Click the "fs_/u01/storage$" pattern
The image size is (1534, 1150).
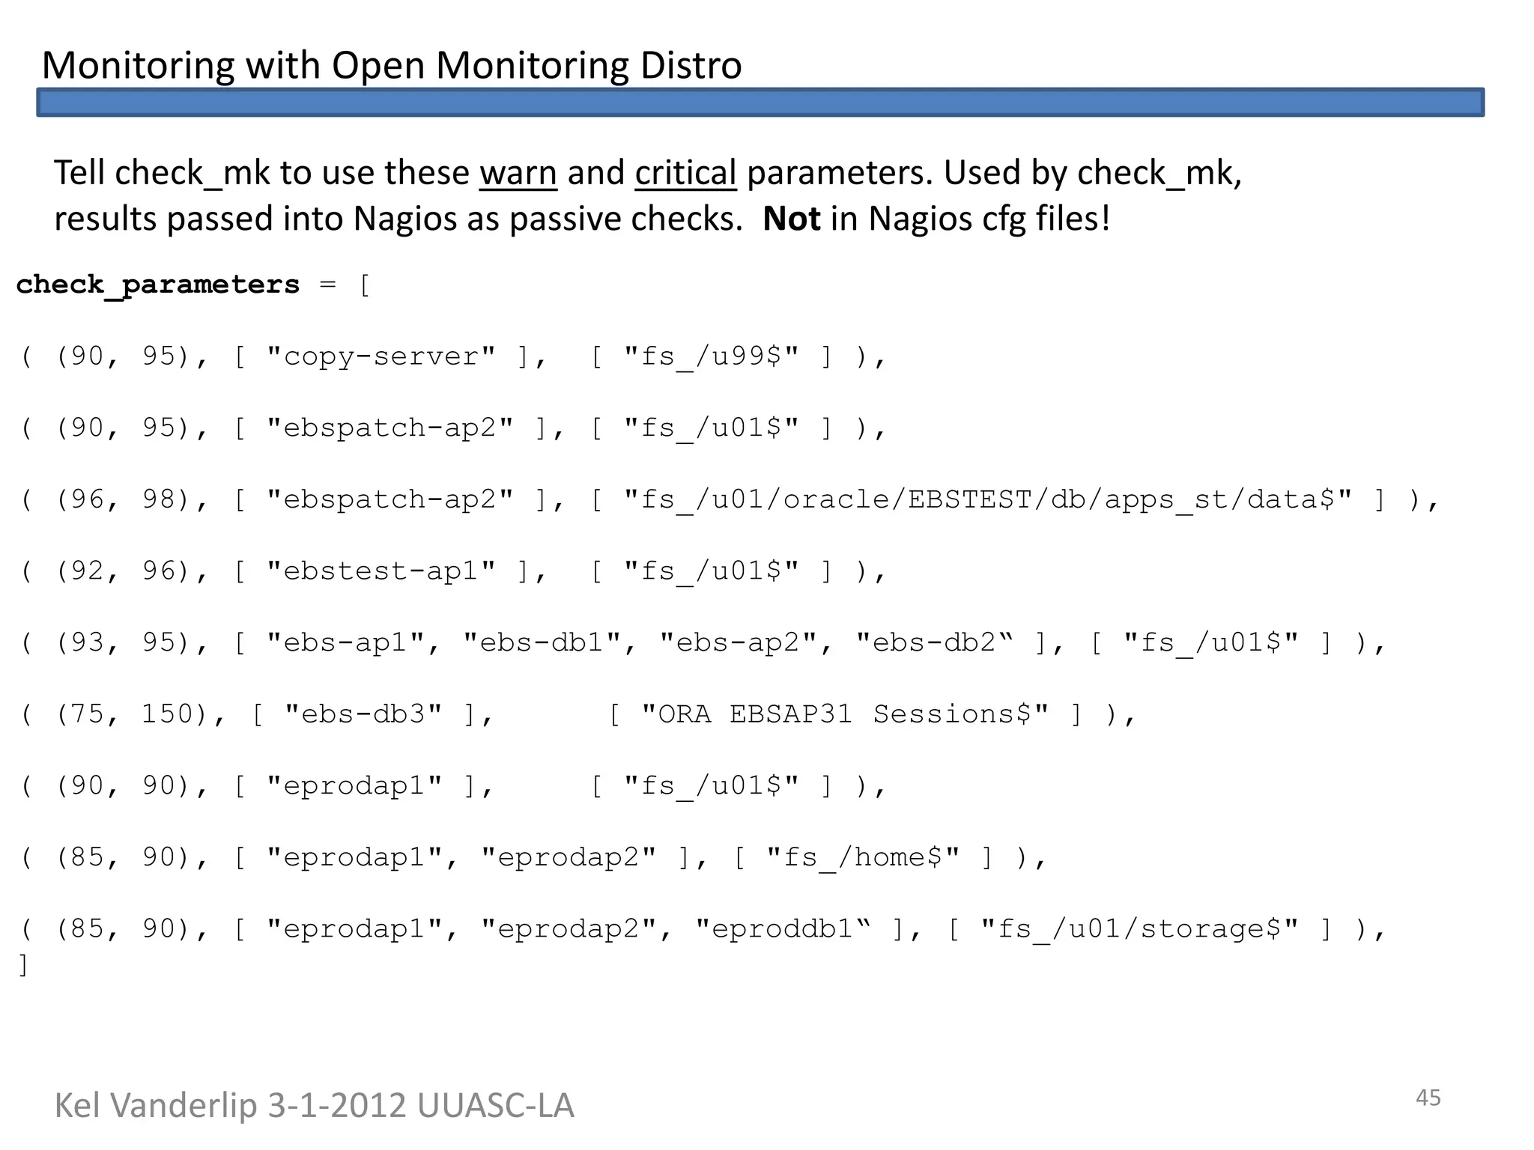tap(1139, 929)
